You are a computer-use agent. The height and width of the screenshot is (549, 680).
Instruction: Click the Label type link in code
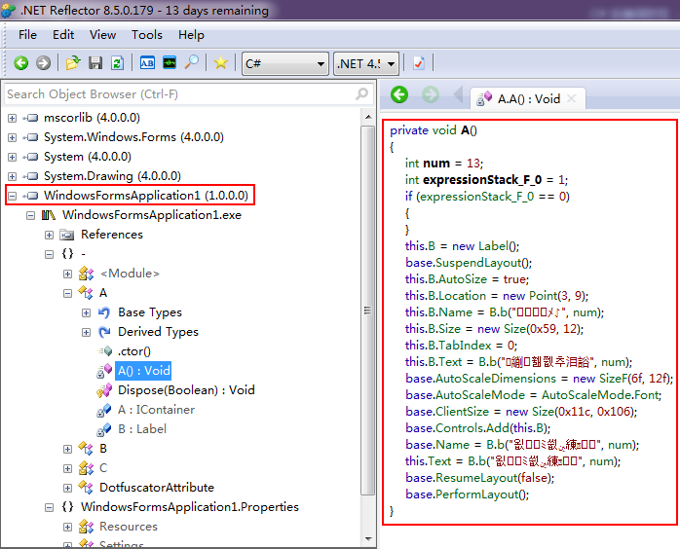pos(493,246)
